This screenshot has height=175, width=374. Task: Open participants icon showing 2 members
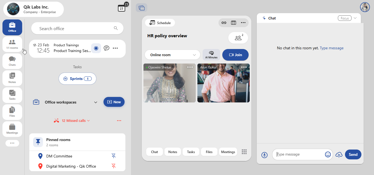point(238,38)
